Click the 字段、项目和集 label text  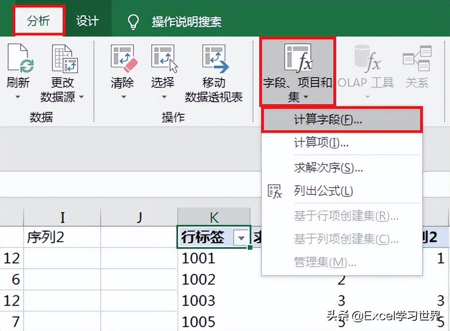297,90
